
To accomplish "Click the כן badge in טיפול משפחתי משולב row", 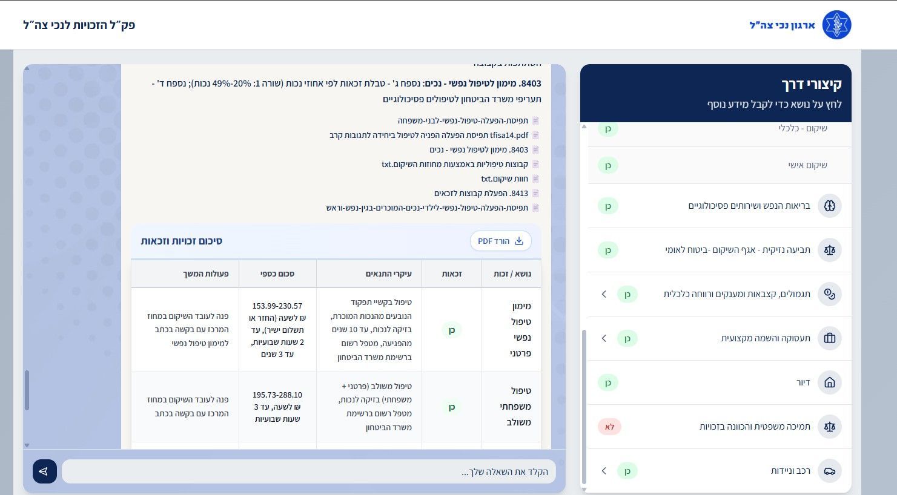I will click(x=452, y=407).
